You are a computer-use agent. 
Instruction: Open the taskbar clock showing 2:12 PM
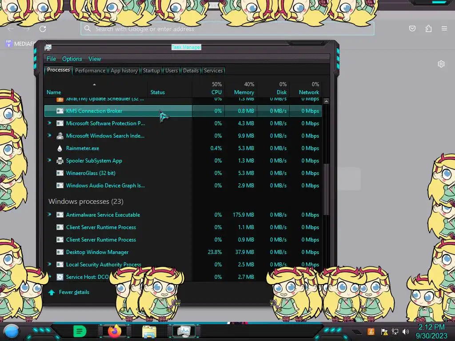[x=431, y=331]
